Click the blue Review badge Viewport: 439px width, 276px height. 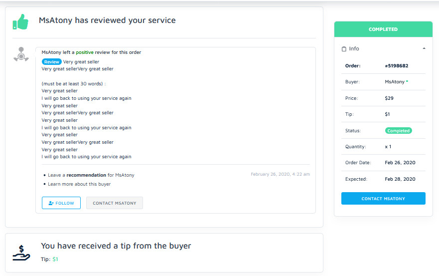click(x=51, y=62)
